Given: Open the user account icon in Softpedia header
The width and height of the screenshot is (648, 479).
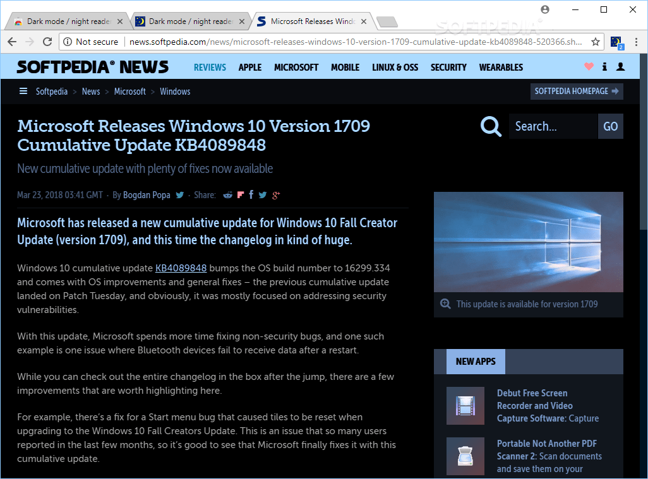Looking at the screenshot, I should [x=620, y=66].
